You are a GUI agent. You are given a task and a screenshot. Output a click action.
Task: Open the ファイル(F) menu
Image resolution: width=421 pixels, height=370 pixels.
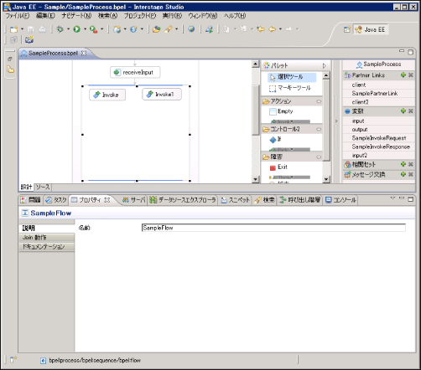pyautogui.click(x=18, y=16)
